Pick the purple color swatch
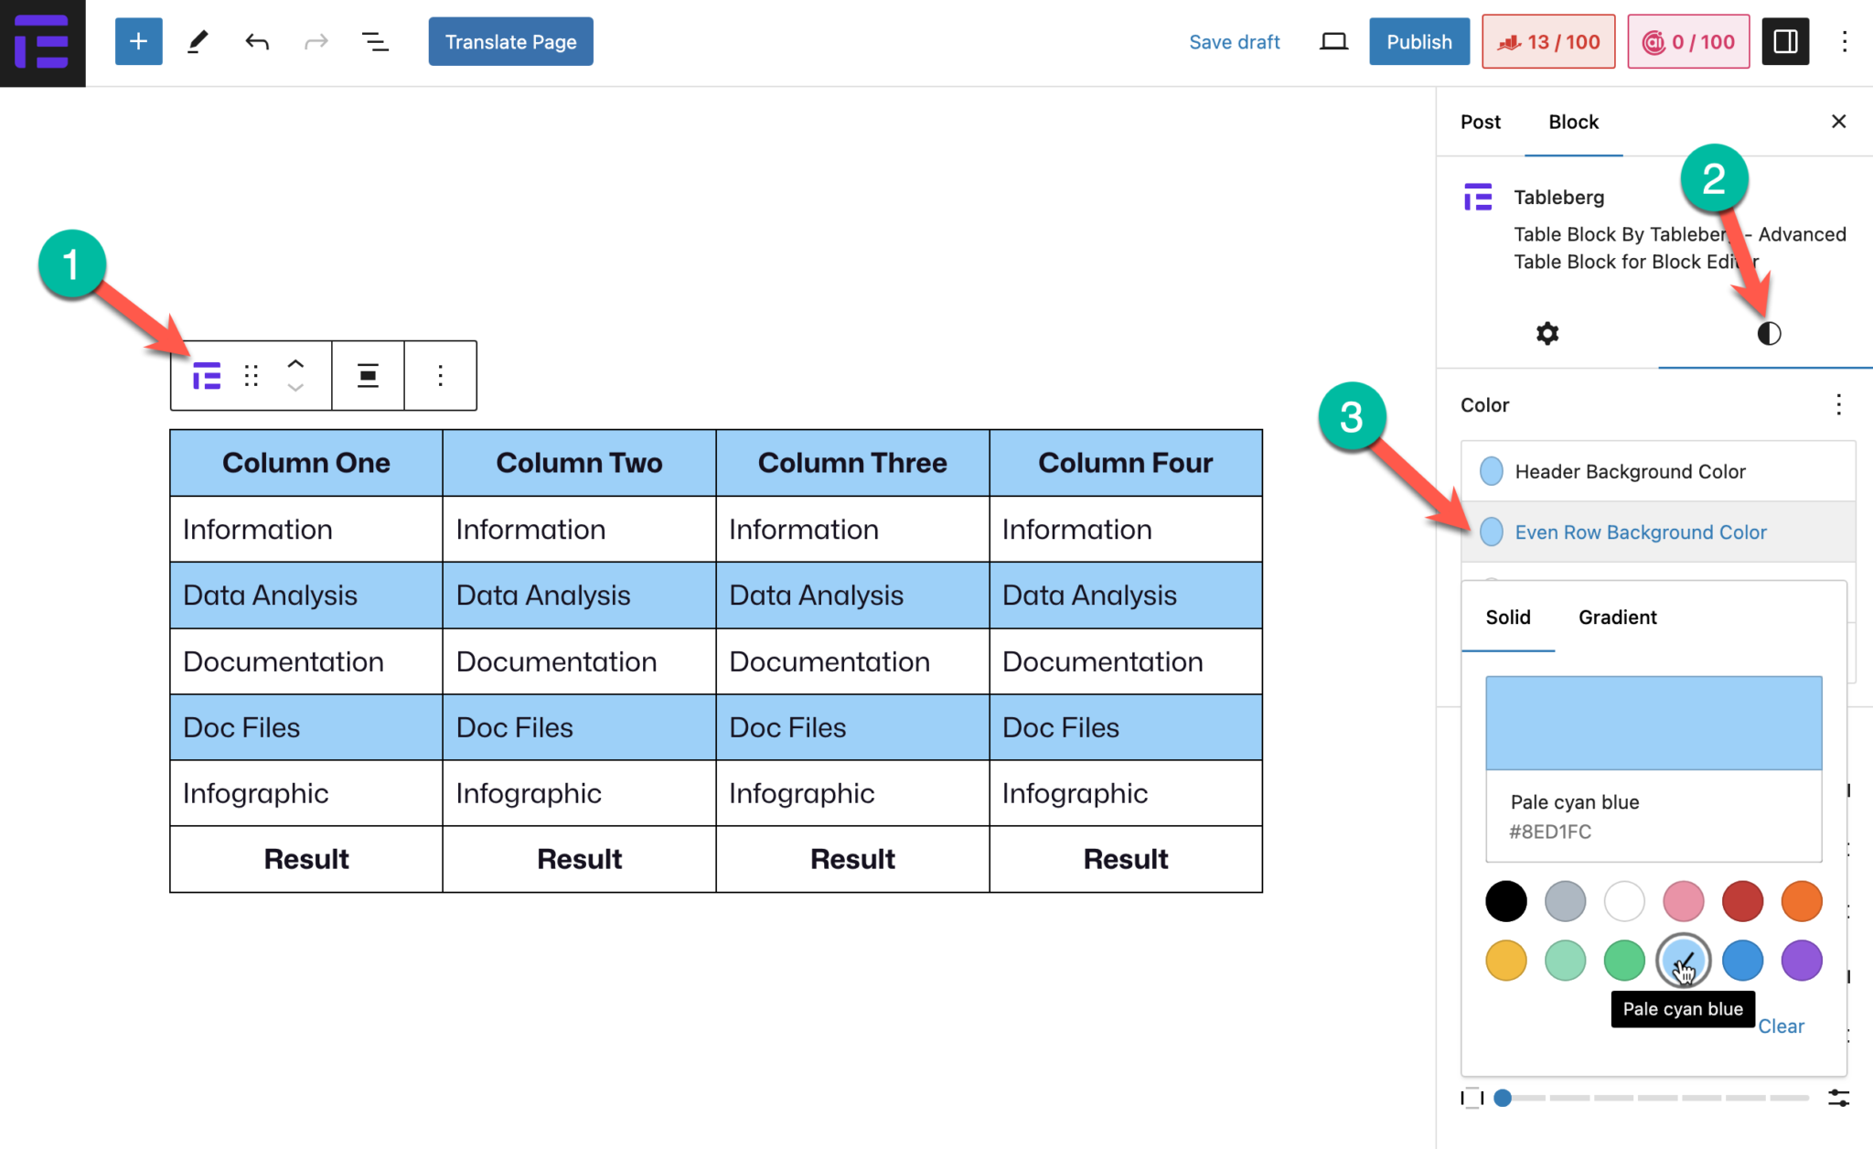The height and width of the screenshot is (1149, 1873). 1801,961
